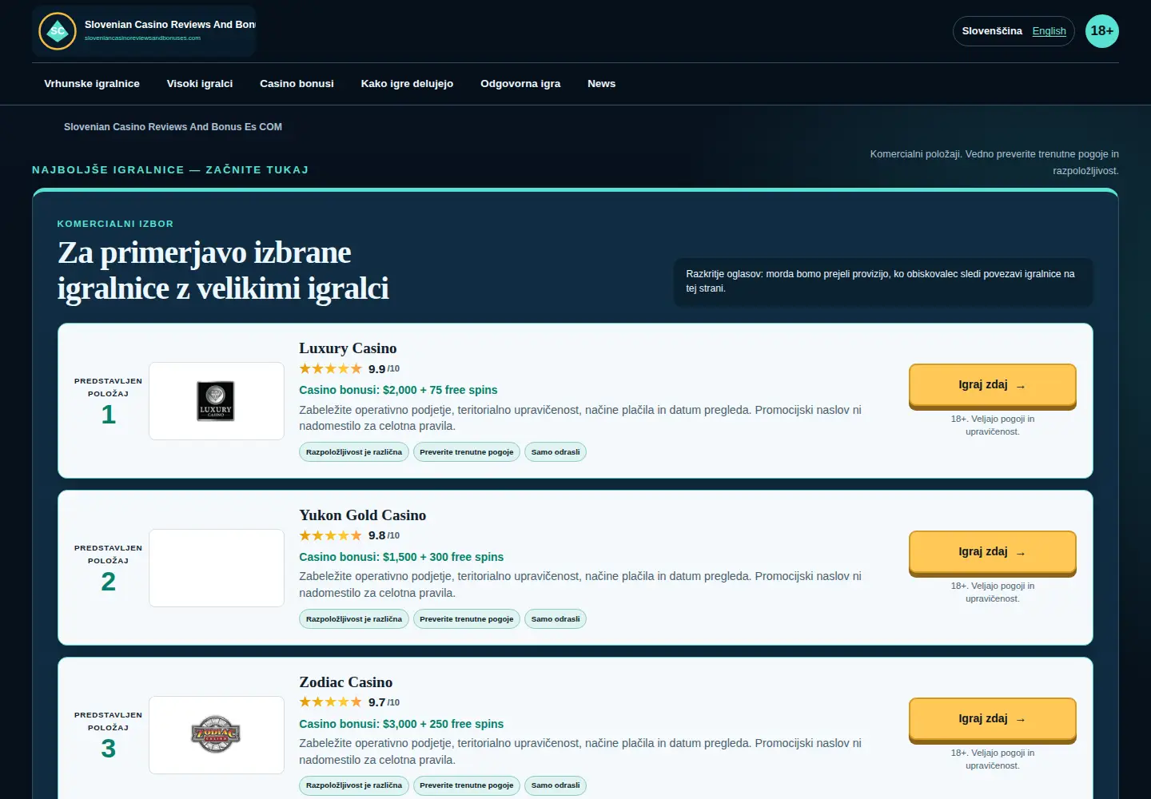Click the Yukon Gold Casino logo box

[217, 568]
